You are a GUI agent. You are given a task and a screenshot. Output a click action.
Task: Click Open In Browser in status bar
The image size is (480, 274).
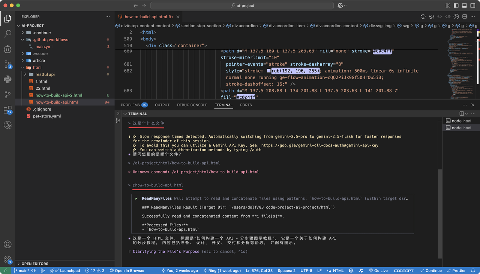[x=127, y=271]
